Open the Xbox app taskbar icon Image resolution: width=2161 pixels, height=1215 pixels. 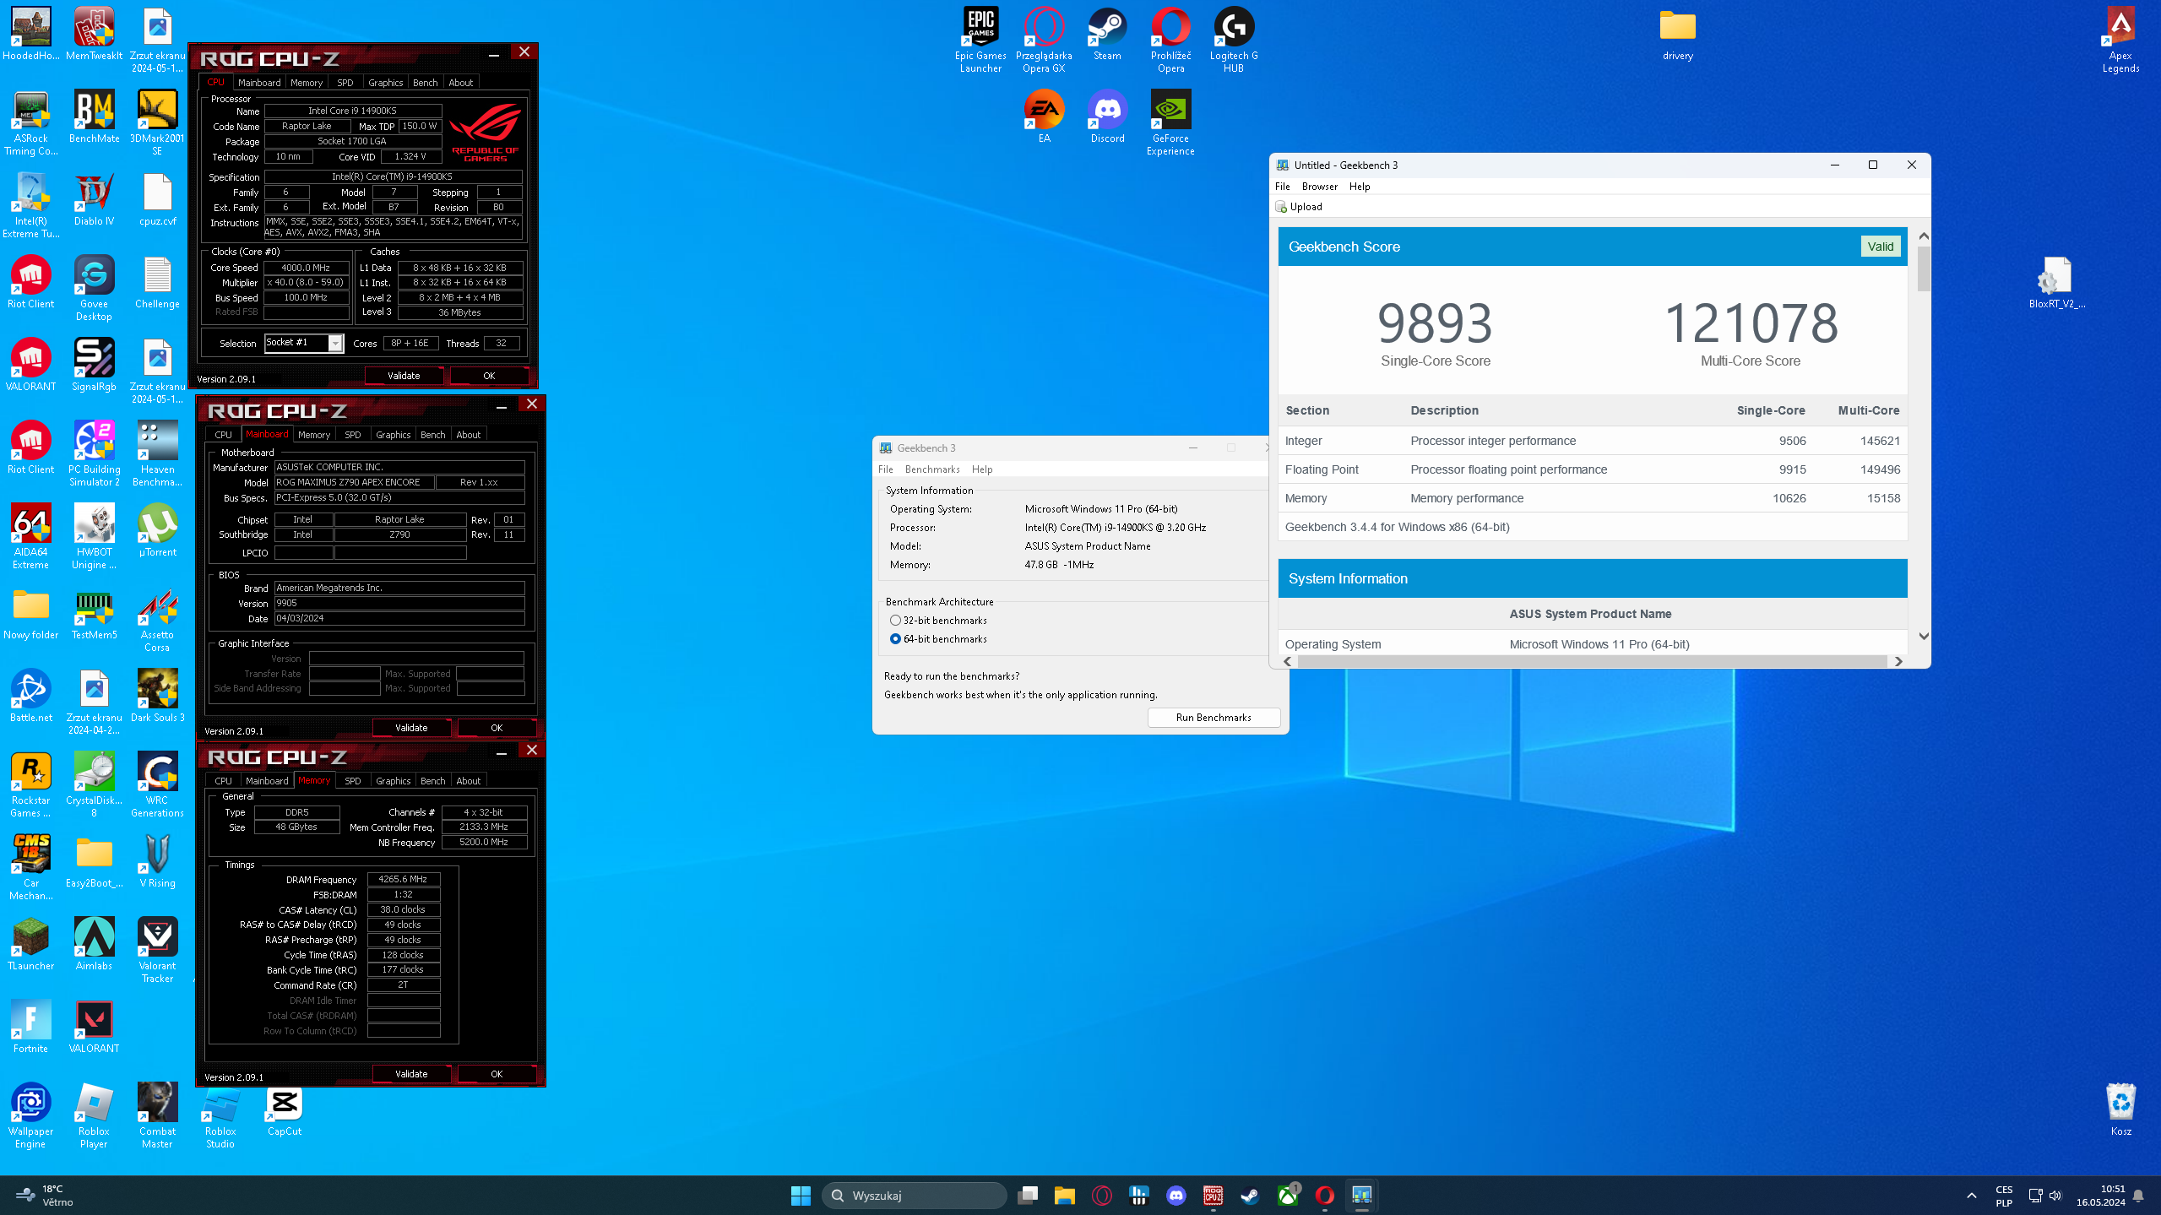tap(1287, 1195)
